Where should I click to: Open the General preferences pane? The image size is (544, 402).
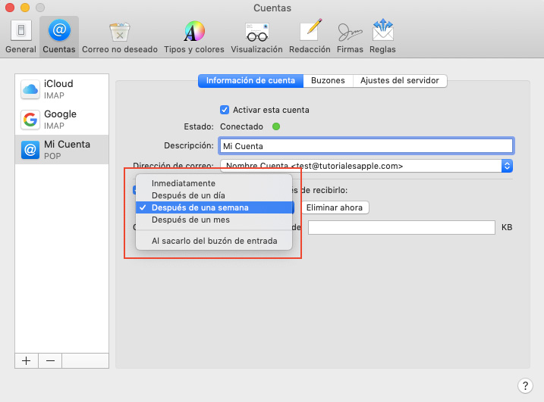(x=20, y=36)
